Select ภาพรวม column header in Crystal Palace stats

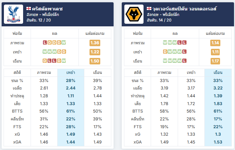coord(44,73)
